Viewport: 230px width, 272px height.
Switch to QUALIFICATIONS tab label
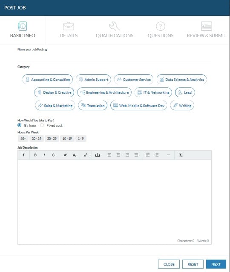tap(115, 35)
